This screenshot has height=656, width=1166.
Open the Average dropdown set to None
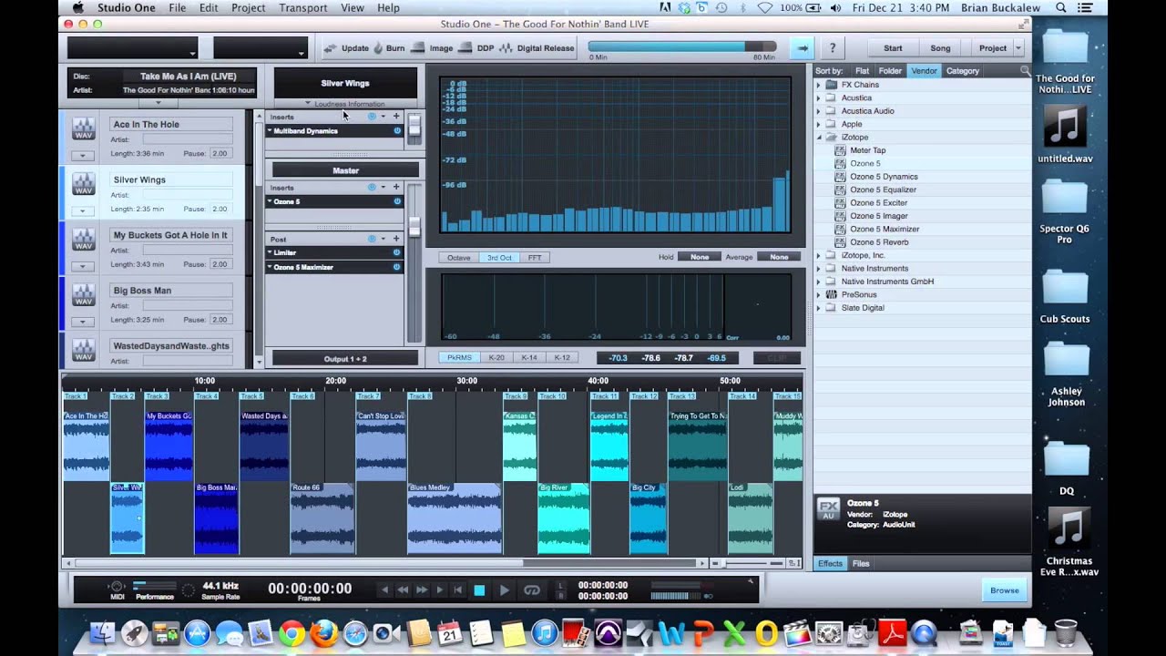pyautogui.click(x=779, y=257)
